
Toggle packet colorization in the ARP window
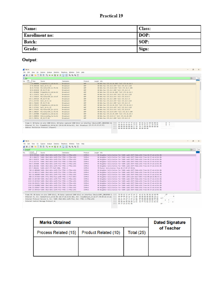coord(67,75)
